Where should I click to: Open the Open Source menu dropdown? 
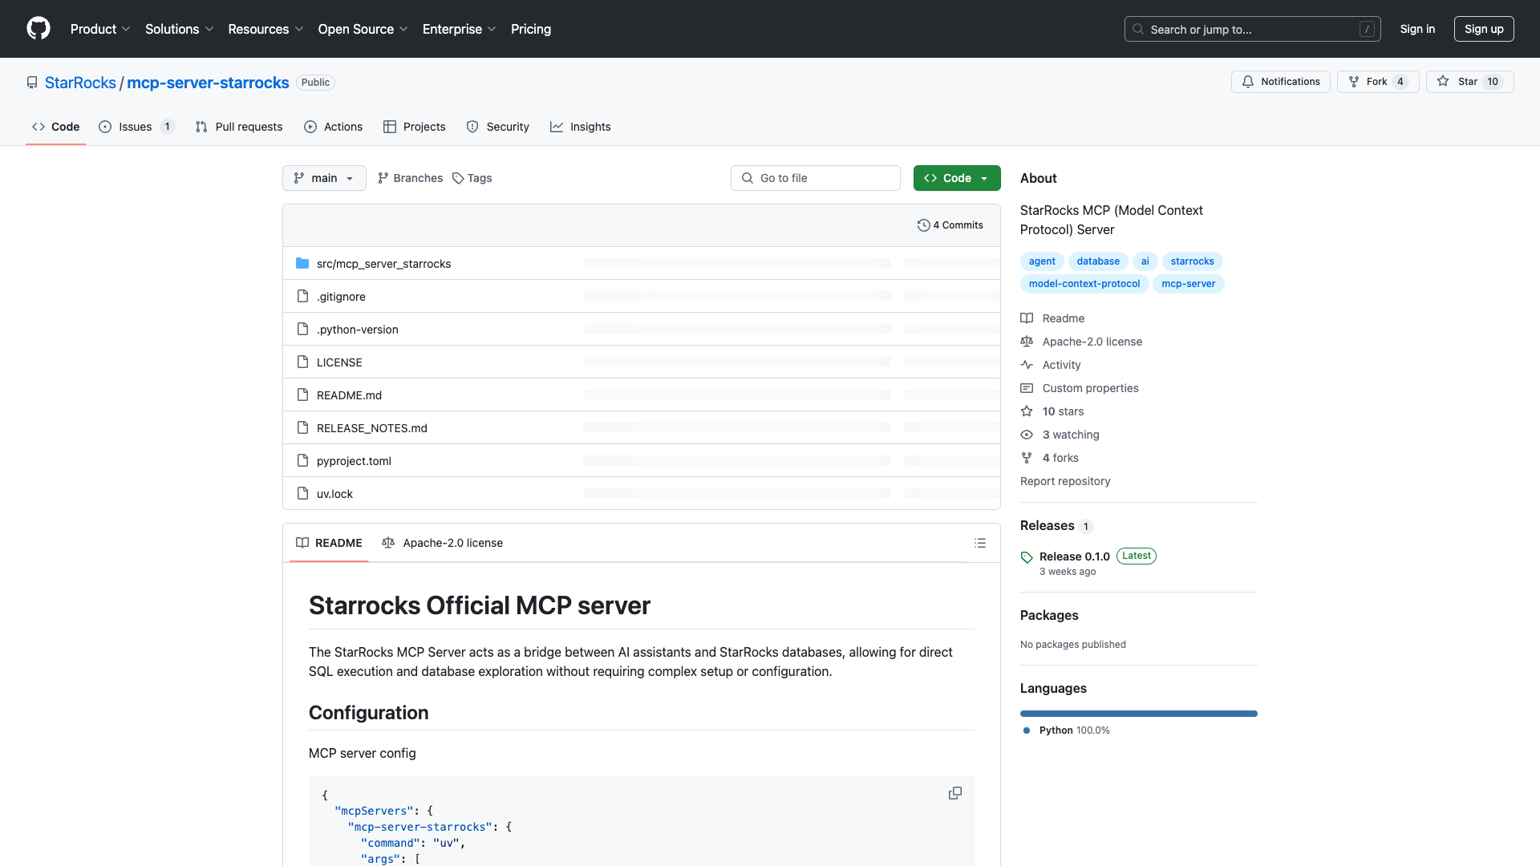pos(362,29)
